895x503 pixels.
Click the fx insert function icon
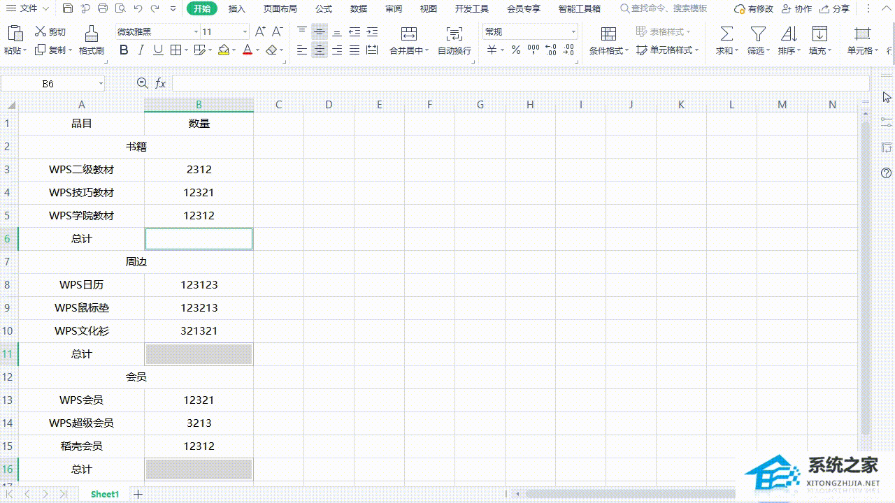pos(160,84)
